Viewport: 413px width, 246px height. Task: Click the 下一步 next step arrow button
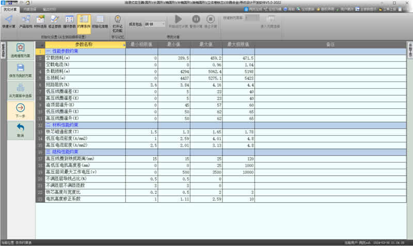(21, 111)
